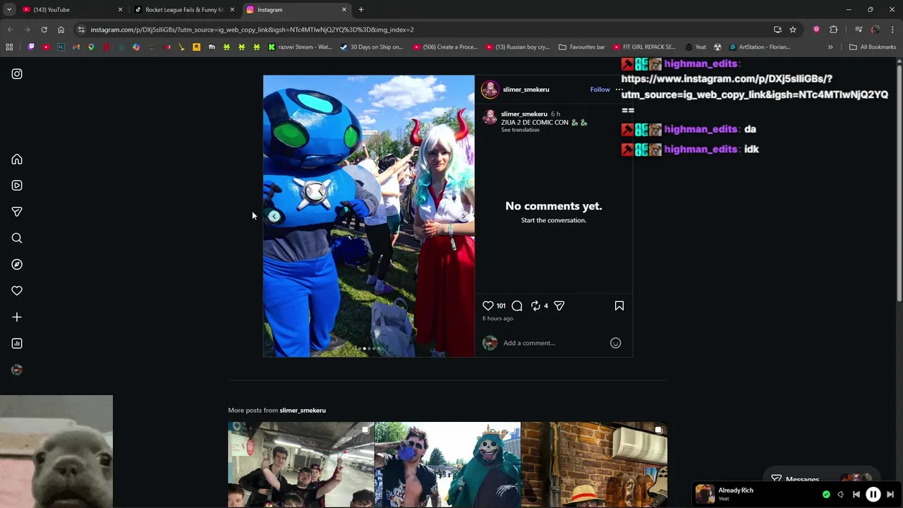
Task: Click the Chrome back arrow
Action: click(x=10, y=30)
